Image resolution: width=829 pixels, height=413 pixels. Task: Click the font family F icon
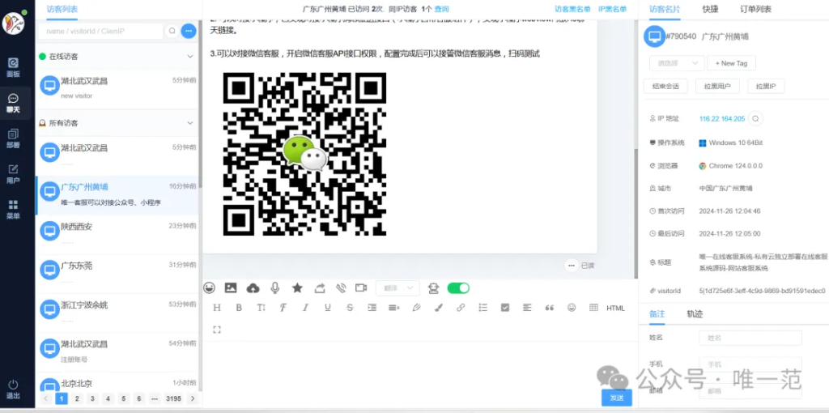[283, 308]
